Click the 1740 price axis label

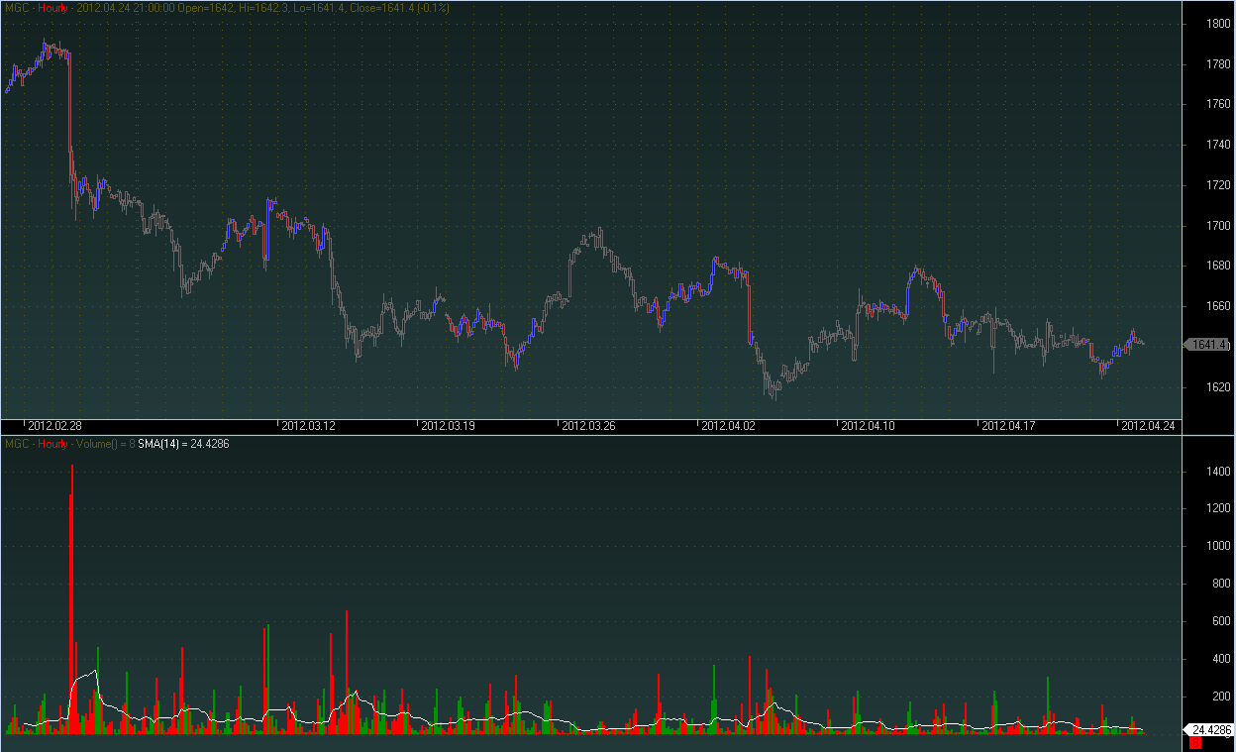coord(1218,145)
